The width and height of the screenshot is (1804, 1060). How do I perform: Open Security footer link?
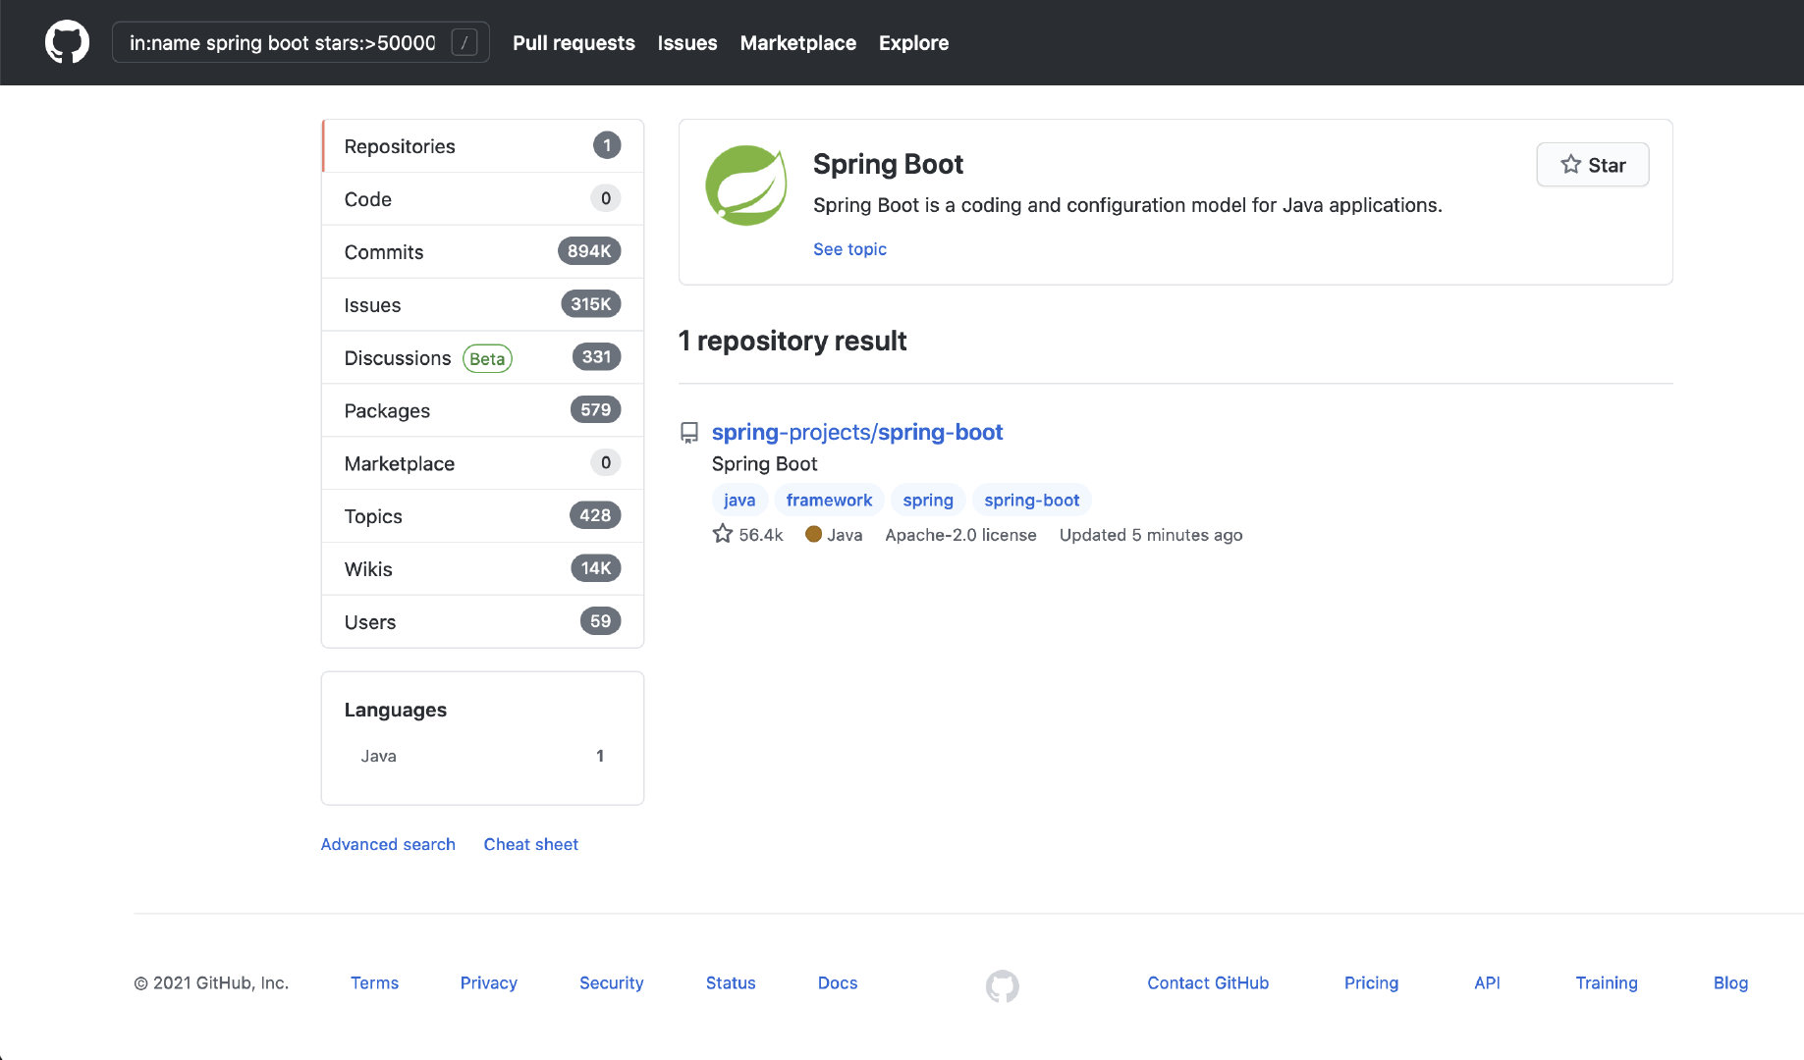tap(611, 982)
